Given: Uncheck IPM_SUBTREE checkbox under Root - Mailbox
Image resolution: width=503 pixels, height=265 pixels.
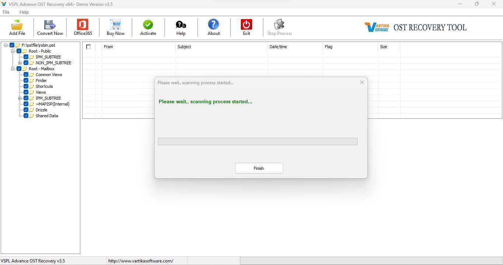Looking at the screenshot, I should [x=26, y=98].
